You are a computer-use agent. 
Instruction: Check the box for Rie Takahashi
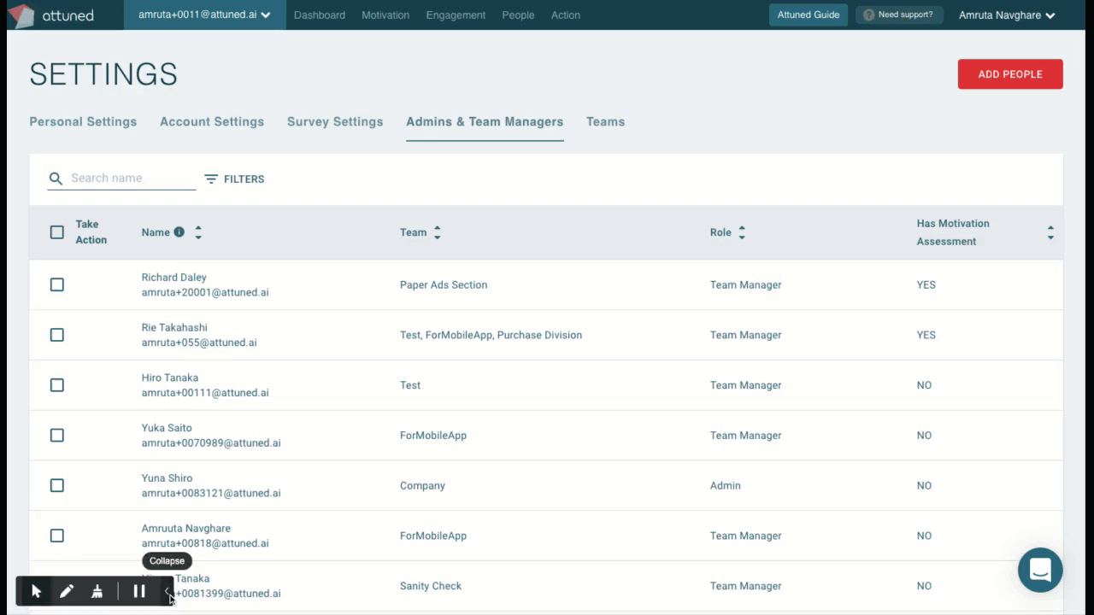pyautogui.click(x=57, y=335)
